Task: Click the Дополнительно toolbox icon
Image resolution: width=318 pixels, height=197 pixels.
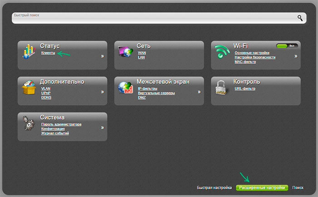Action: tap(29, 87)
